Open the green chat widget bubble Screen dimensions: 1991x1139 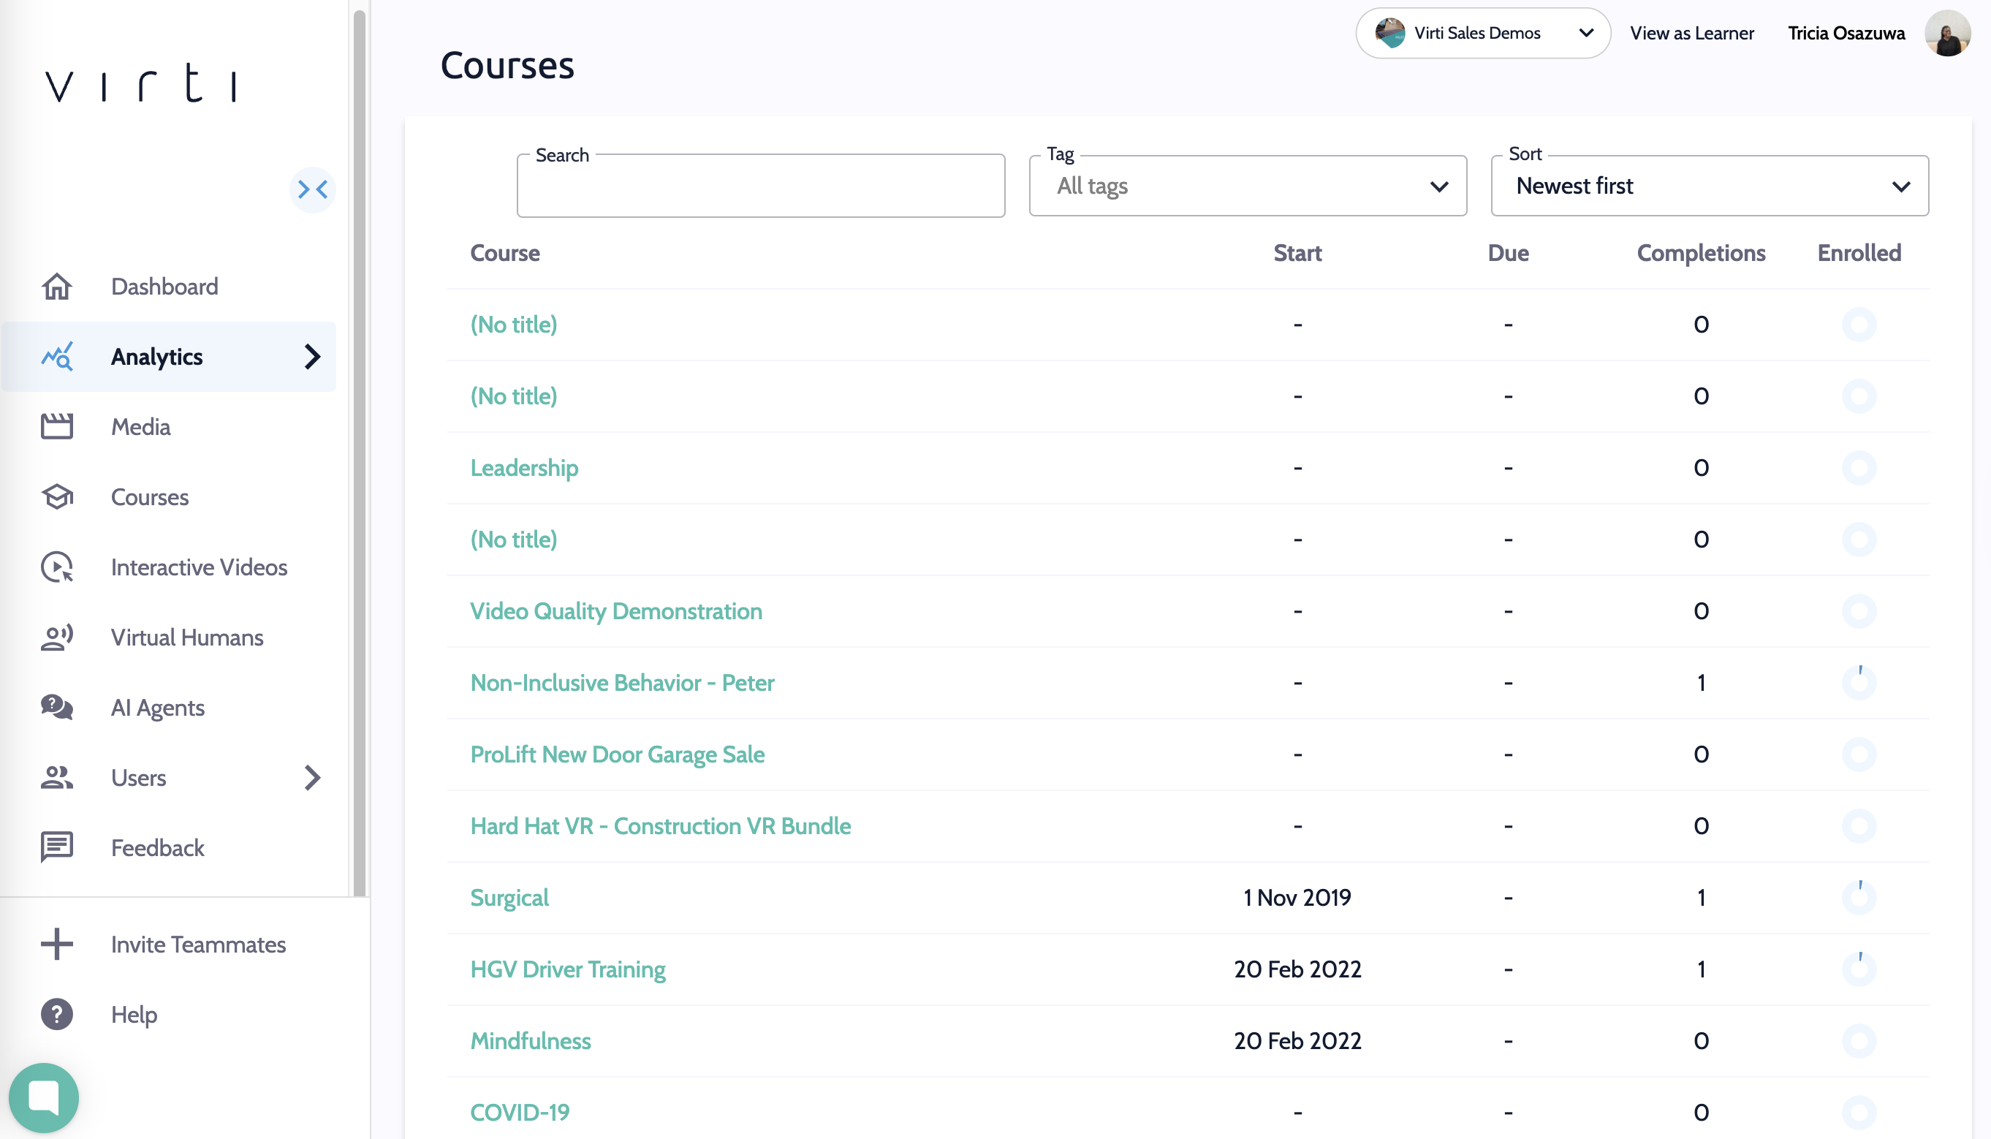(44, 1097)
